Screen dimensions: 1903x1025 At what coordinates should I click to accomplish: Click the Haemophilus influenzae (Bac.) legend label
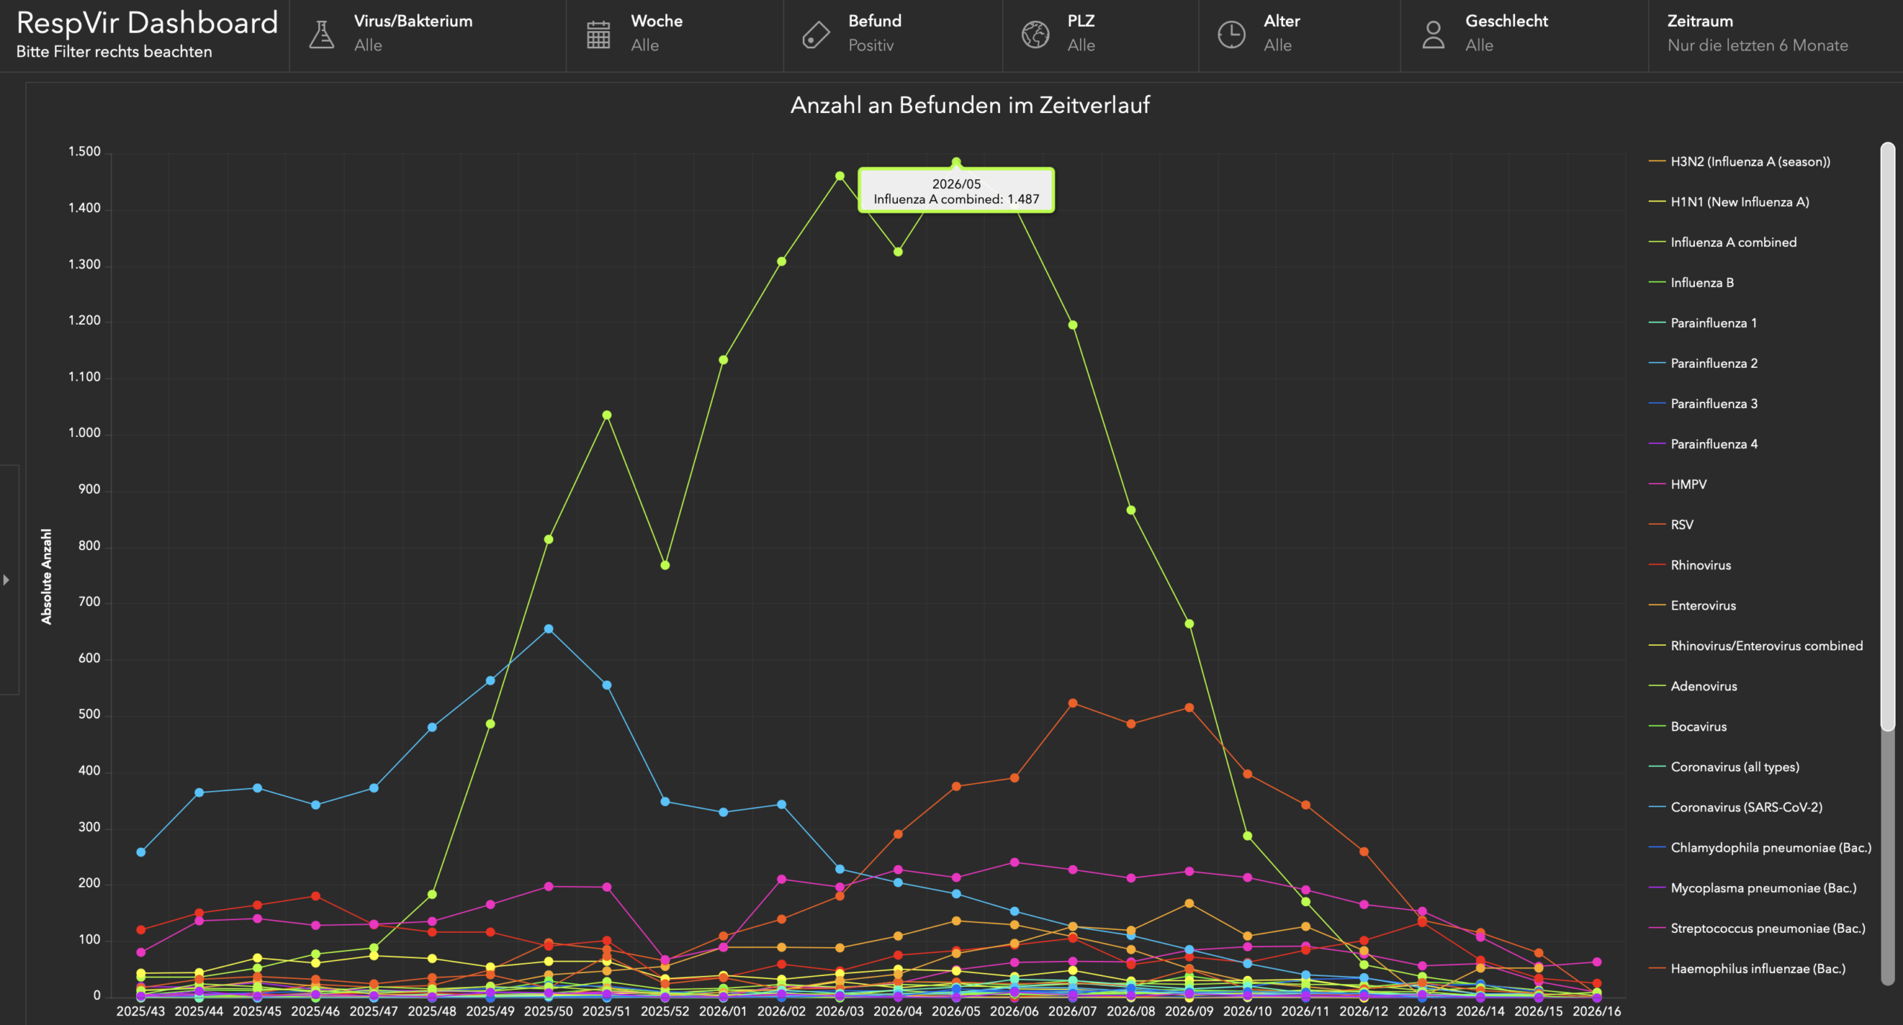tap(1757, 969)
